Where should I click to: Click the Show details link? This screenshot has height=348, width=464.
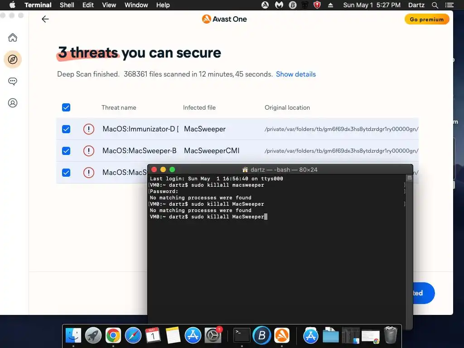click(295, 74)
